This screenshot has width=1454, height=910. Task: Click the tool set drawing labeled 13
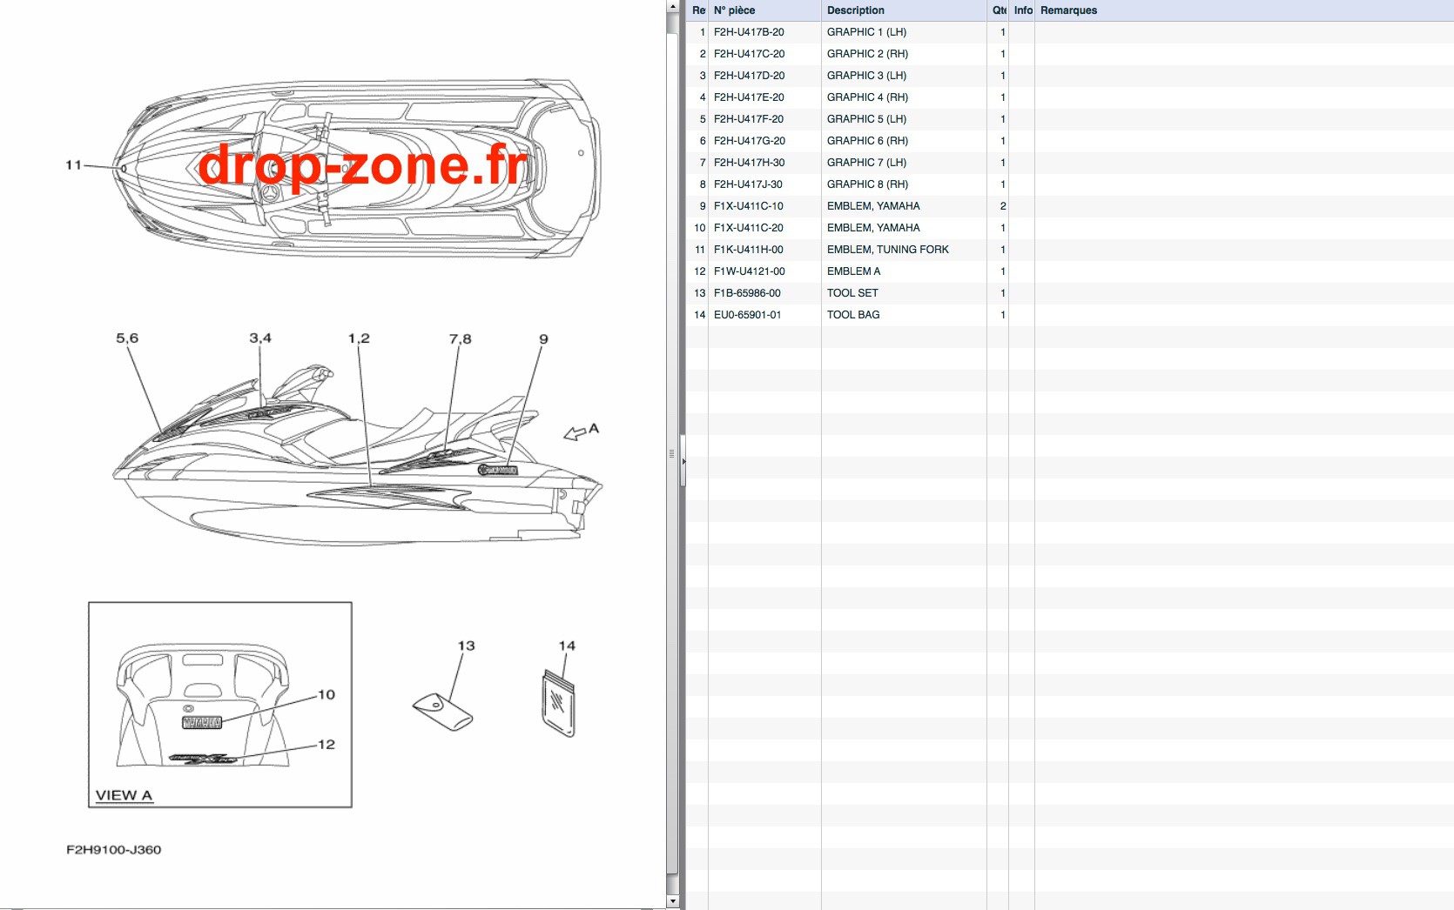[443, 711]
